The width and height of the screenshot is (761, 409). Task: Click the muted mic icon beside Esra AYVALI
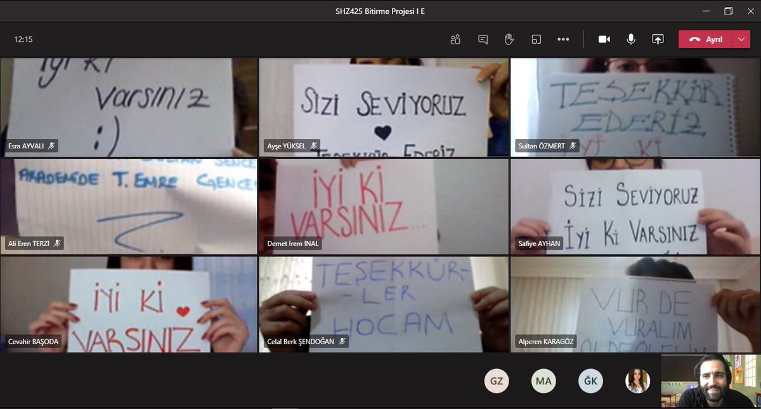coord(51,146)
